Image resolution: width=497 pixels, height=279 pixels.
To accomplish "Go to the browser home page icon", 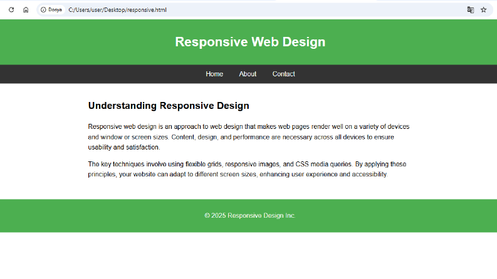I will tap(26, 10).
